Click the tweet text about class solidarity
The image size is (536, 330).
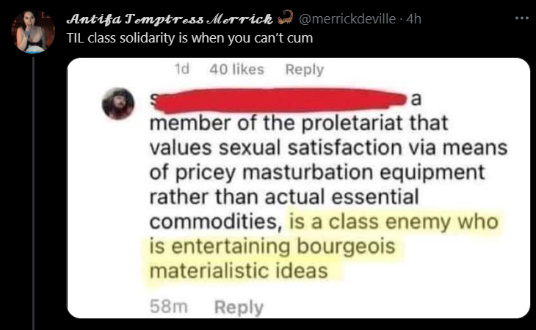189,38
